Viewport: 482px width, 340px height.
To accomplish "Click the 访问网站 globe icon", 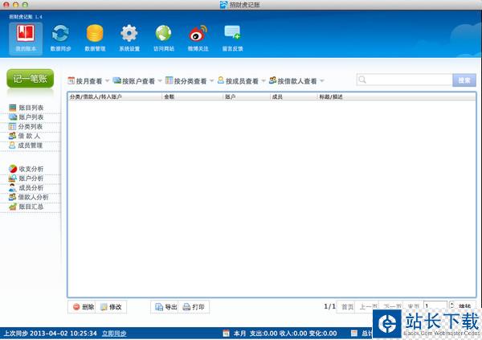I will click(x=164, y=35).
